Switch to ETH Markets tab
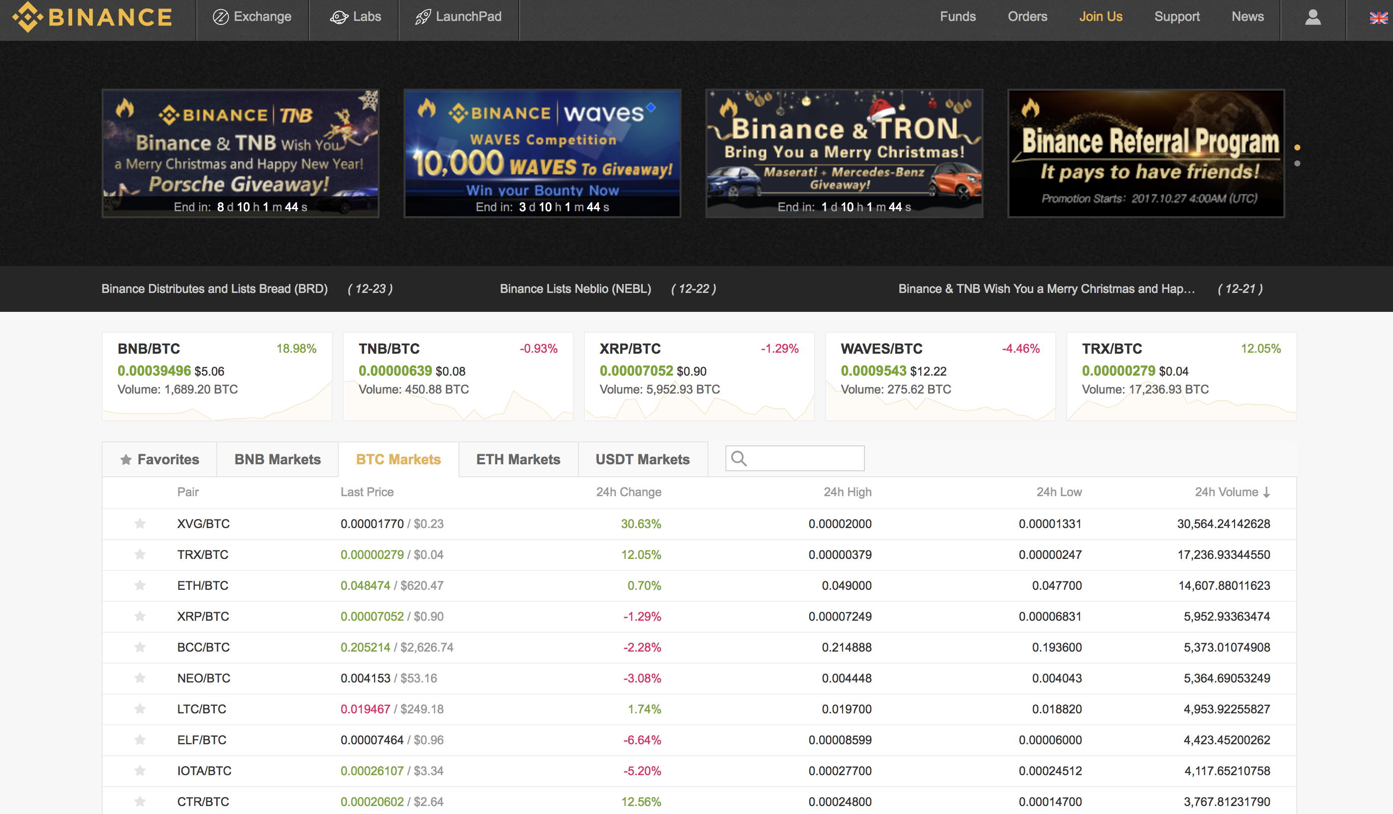 [518, 459]
